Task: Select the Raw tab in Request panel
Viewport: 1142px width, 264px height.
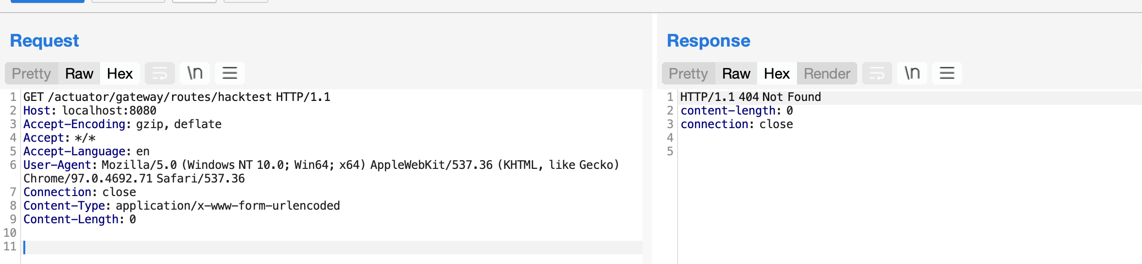Action: click(x=79, y=73)
